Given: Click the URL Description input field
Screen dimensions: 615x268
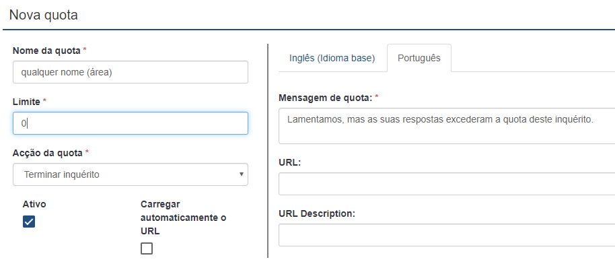Looking at the screenshot, I should pos(447,235).
